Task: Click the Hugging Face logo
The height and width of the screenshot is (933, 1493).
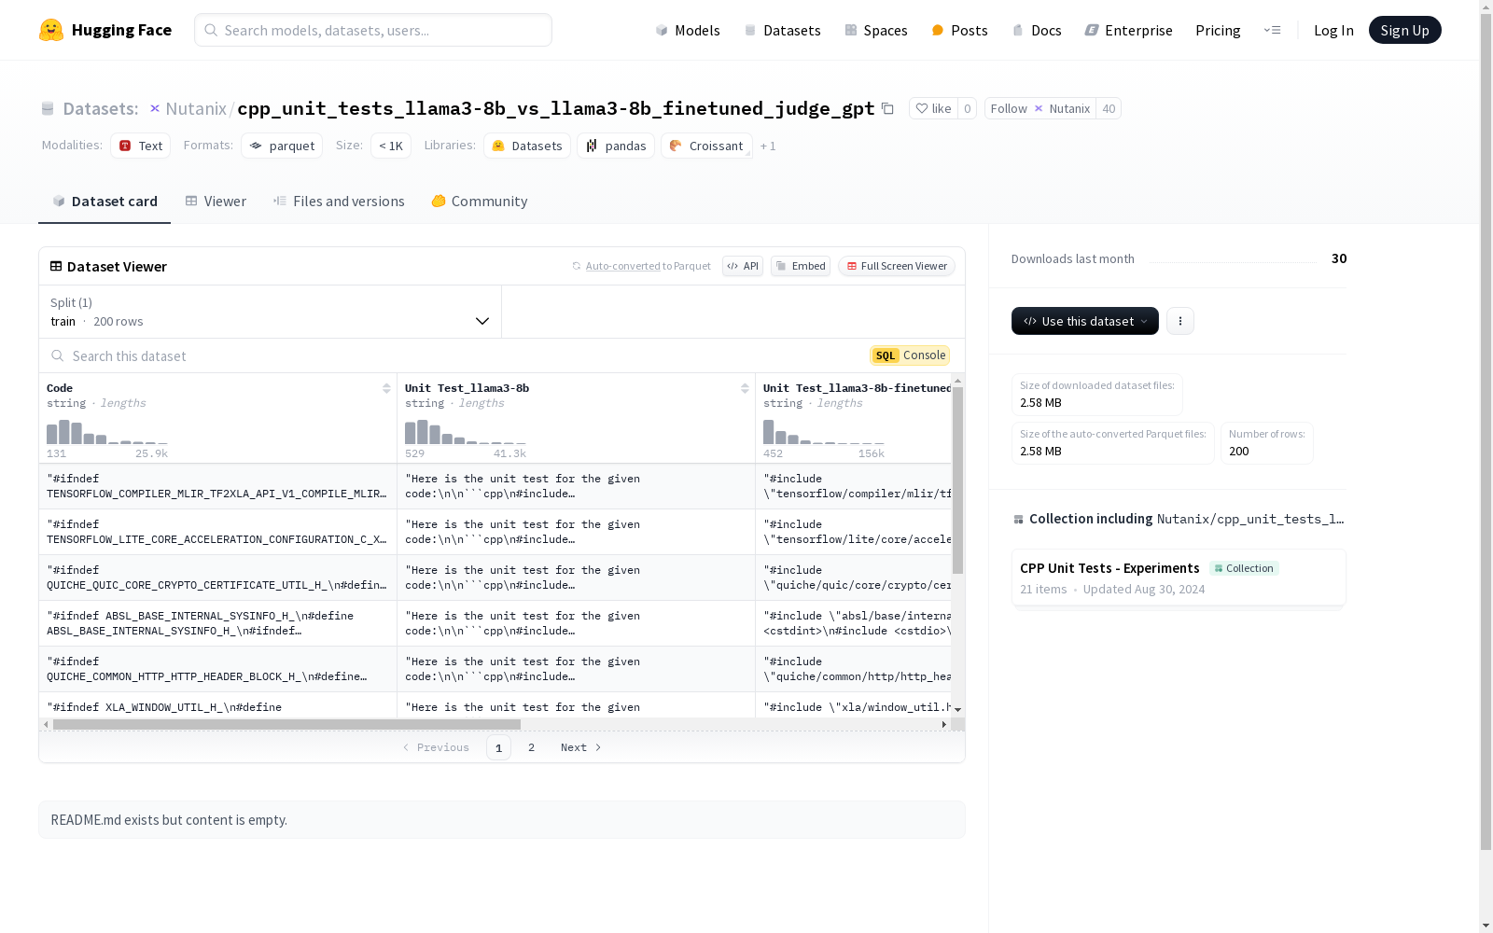Action: [105, 30]
